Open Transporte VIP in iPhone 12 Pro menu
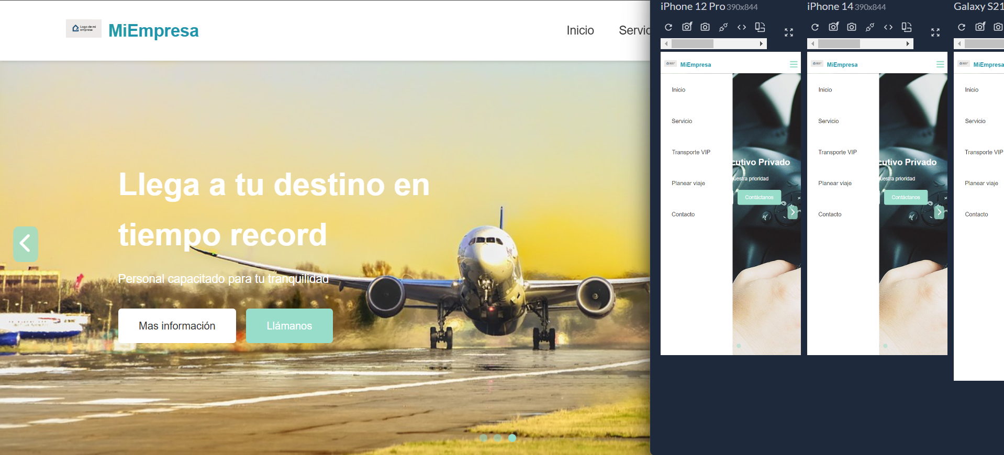The height and width of the screenshot is (455, 1004). click(691, 152)
